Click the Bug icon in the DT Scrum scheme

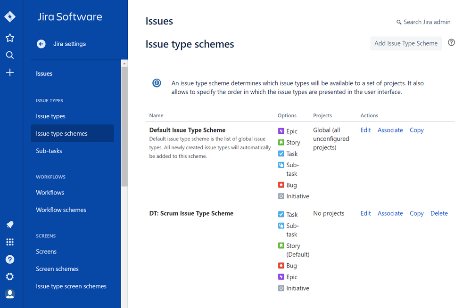[281, 266]
